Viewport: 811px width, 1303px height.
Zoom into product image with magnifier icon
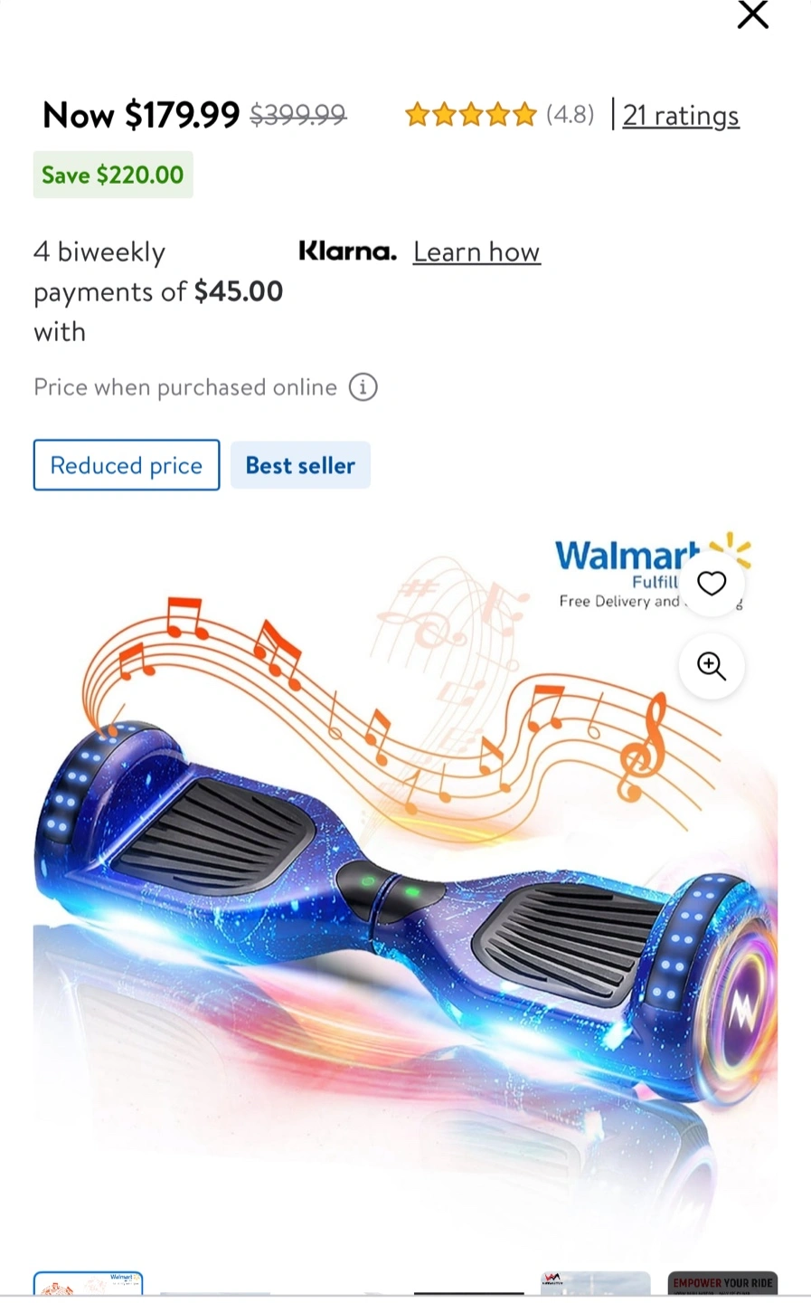pyautogui.click(x=712, y=666)
